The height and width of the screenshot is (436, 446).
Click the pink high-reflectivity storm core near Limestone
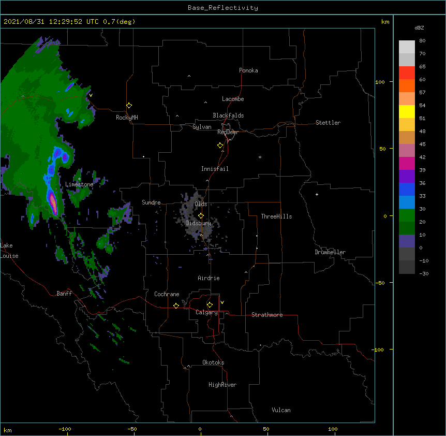[53, 202]
